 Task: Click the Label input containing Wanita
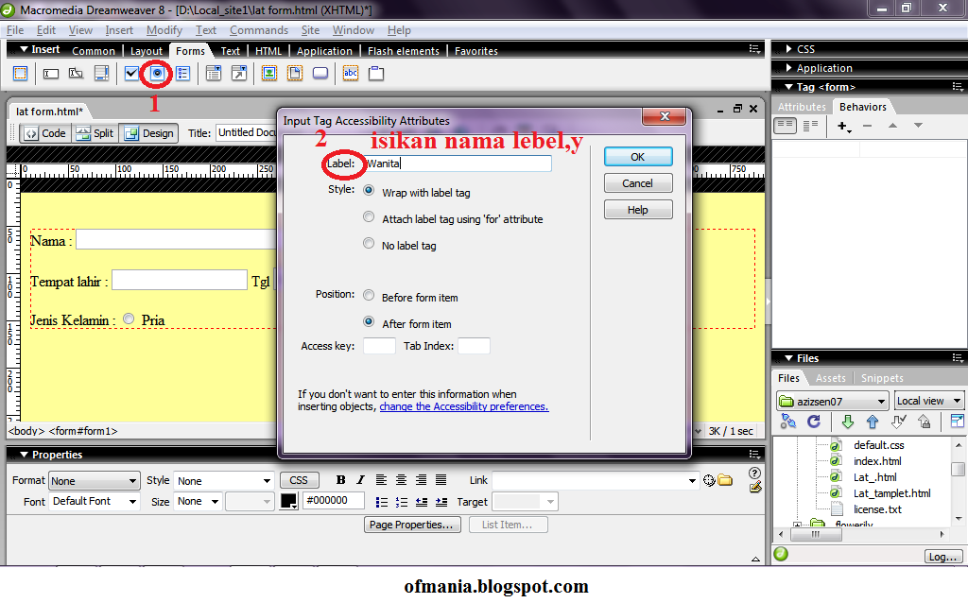tap(458, 163)
